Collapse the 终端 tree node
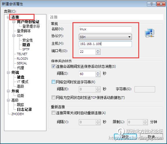167x144 pixels. 8,72
